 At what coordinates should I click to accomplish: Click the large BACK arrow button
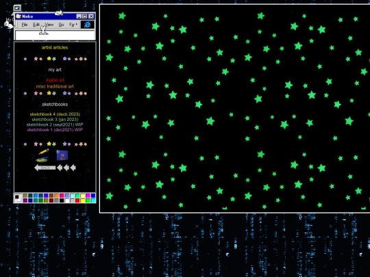tap(45, 168)
